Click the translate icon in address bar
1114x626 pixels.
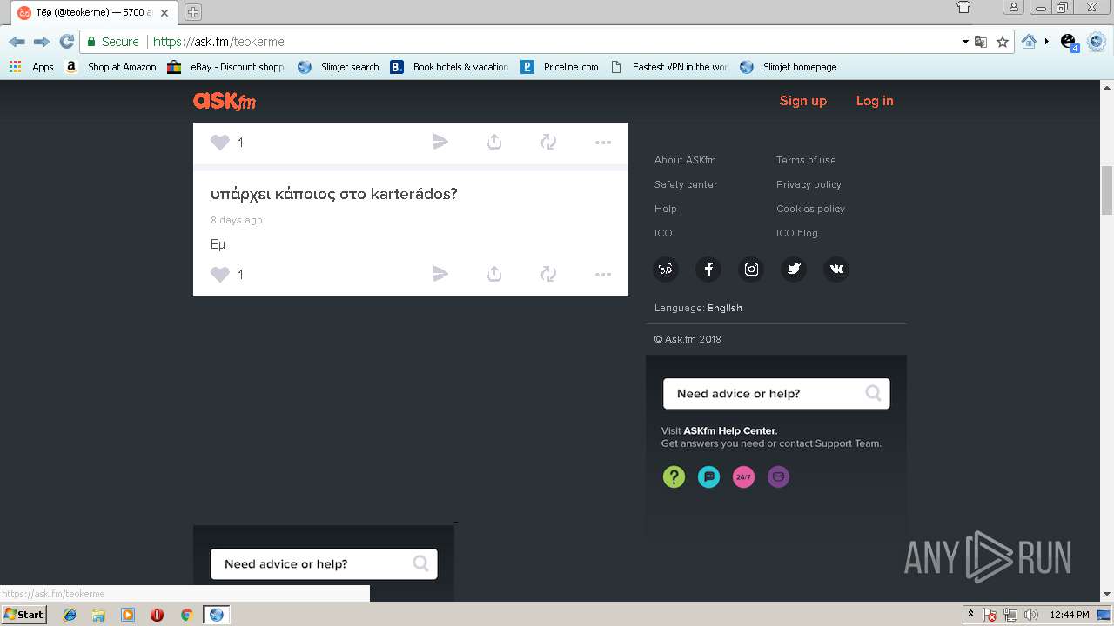click(981, 42)
